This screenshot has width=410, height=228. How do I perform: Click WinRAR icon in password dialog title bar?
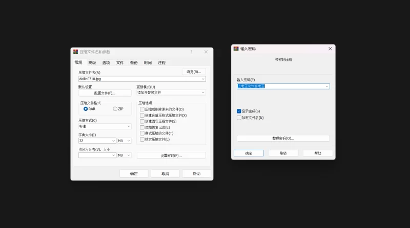tap(236, 49)
